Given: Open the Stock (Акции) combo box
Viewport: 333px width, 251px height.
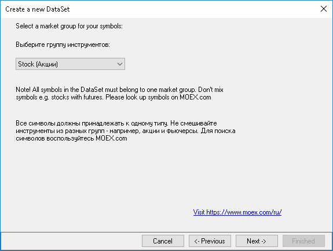Looking at the screenshot, I should tap(70, 64).
